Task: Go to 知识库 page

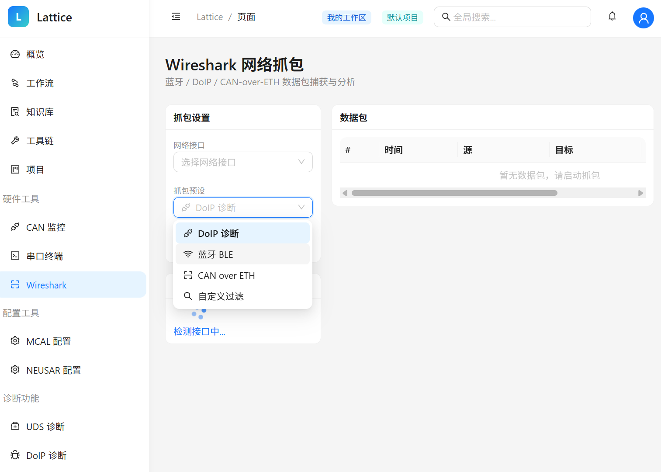Action: 73,112
